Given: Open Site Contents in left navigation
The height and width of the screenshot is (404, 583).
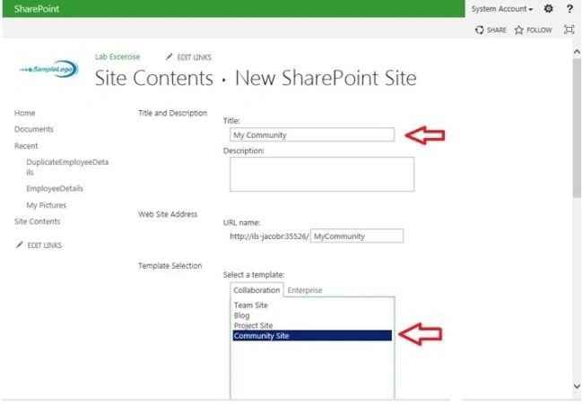Looking at the screenshot, I should pos(37,221).
